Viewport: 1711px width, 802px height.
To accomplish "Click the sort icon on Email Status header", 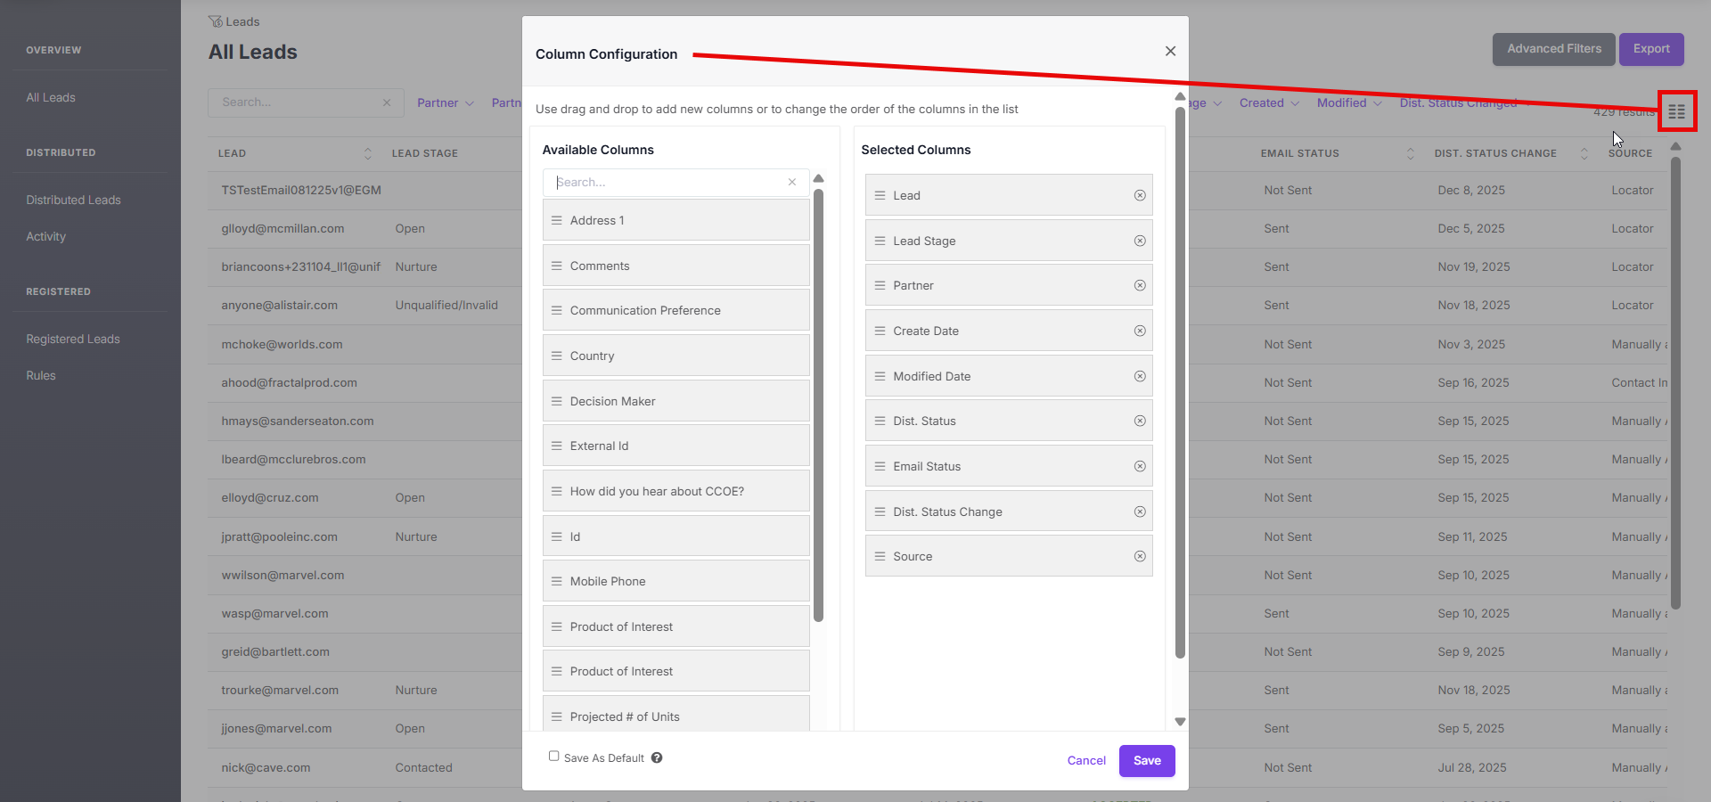I will [1411, 153].
